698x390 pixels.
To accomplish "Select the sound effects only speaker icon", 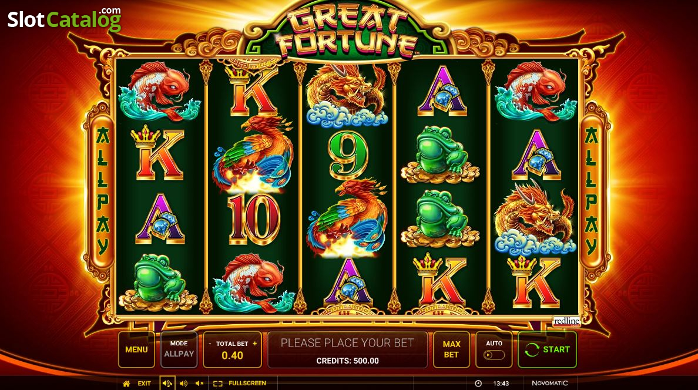I will [x=183, y=384].
